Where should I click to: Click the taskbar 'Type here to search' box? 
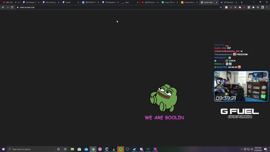[x=31, y=149]
